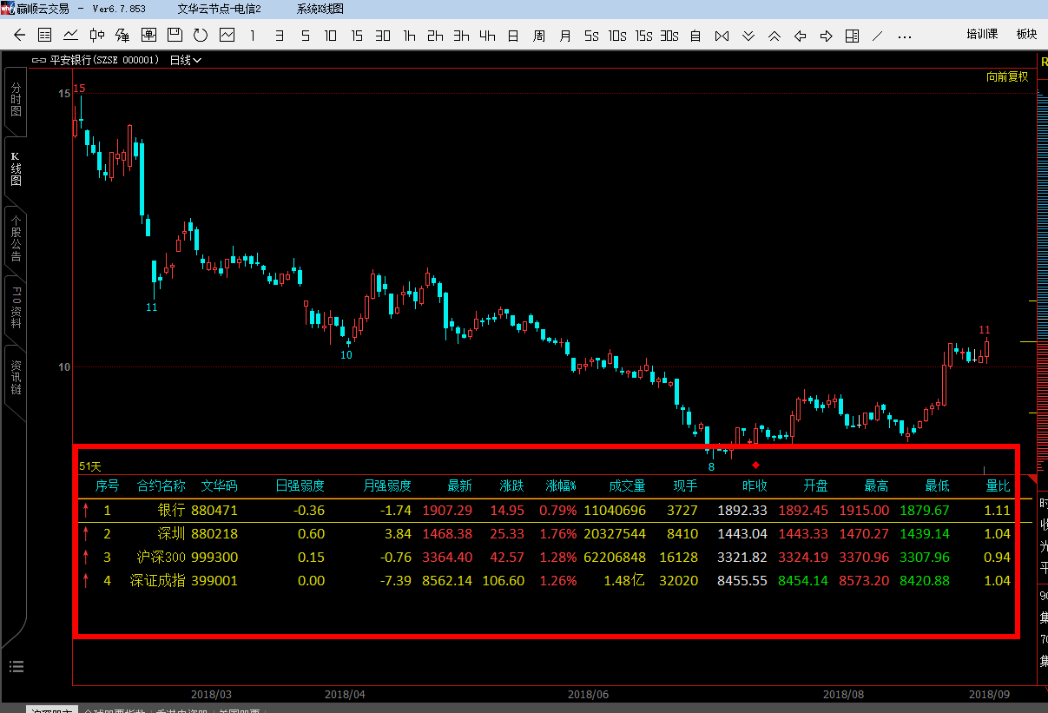
Task: Toggle the 周 weekly period button
Action: [x=539, y=36]
